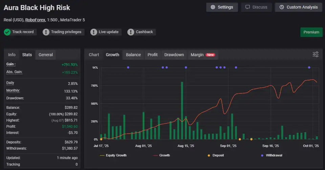The image size is (325, 170).
Task: Select the General tab in stats panel
Action: [x=46, y=55]
